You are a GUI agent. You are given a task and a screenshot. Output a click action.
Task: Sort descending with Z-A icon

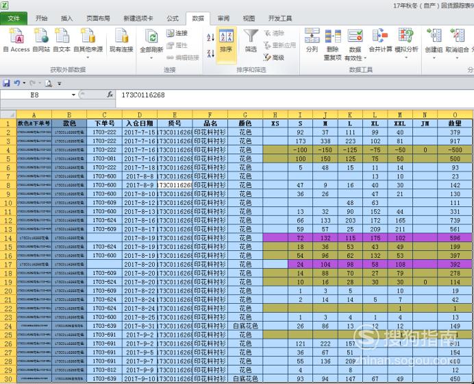210,53
